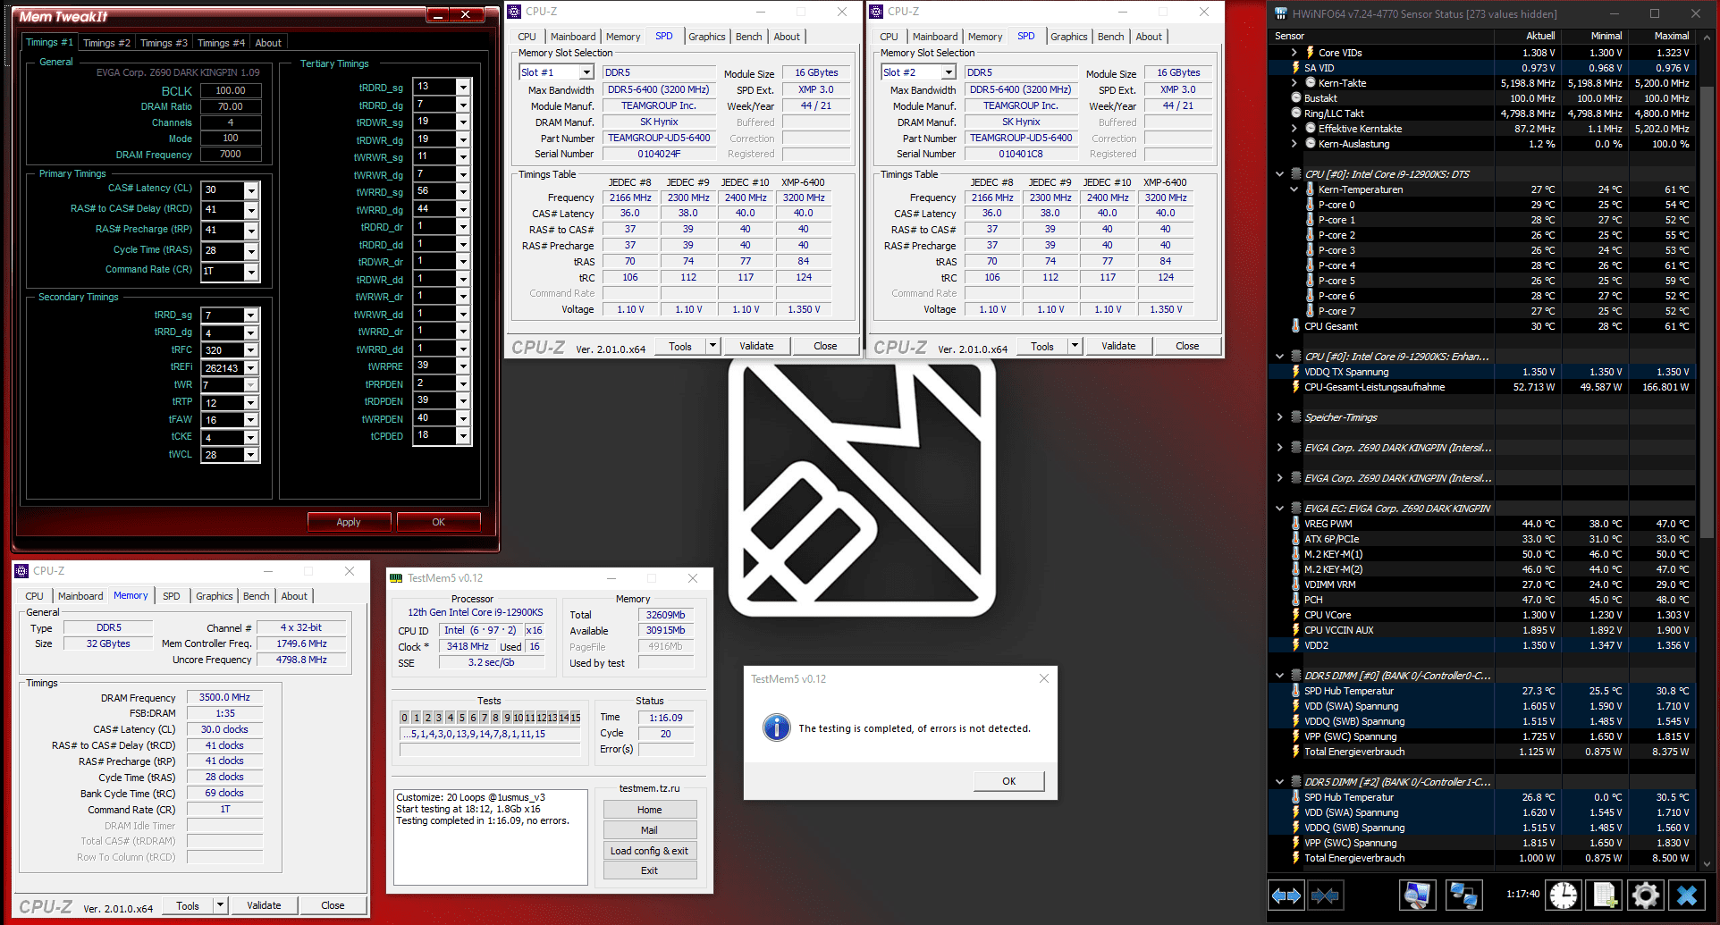Viewport: 1720px width, 925px height.
Task: Open Mainboard tab in the Slot #1 CPU-Z window
Action: point(573,37)
